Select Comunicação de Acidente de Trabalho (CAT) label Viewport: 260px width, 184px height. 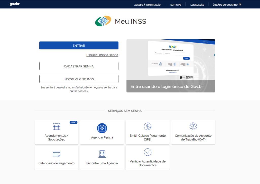[x=193, y=138]
